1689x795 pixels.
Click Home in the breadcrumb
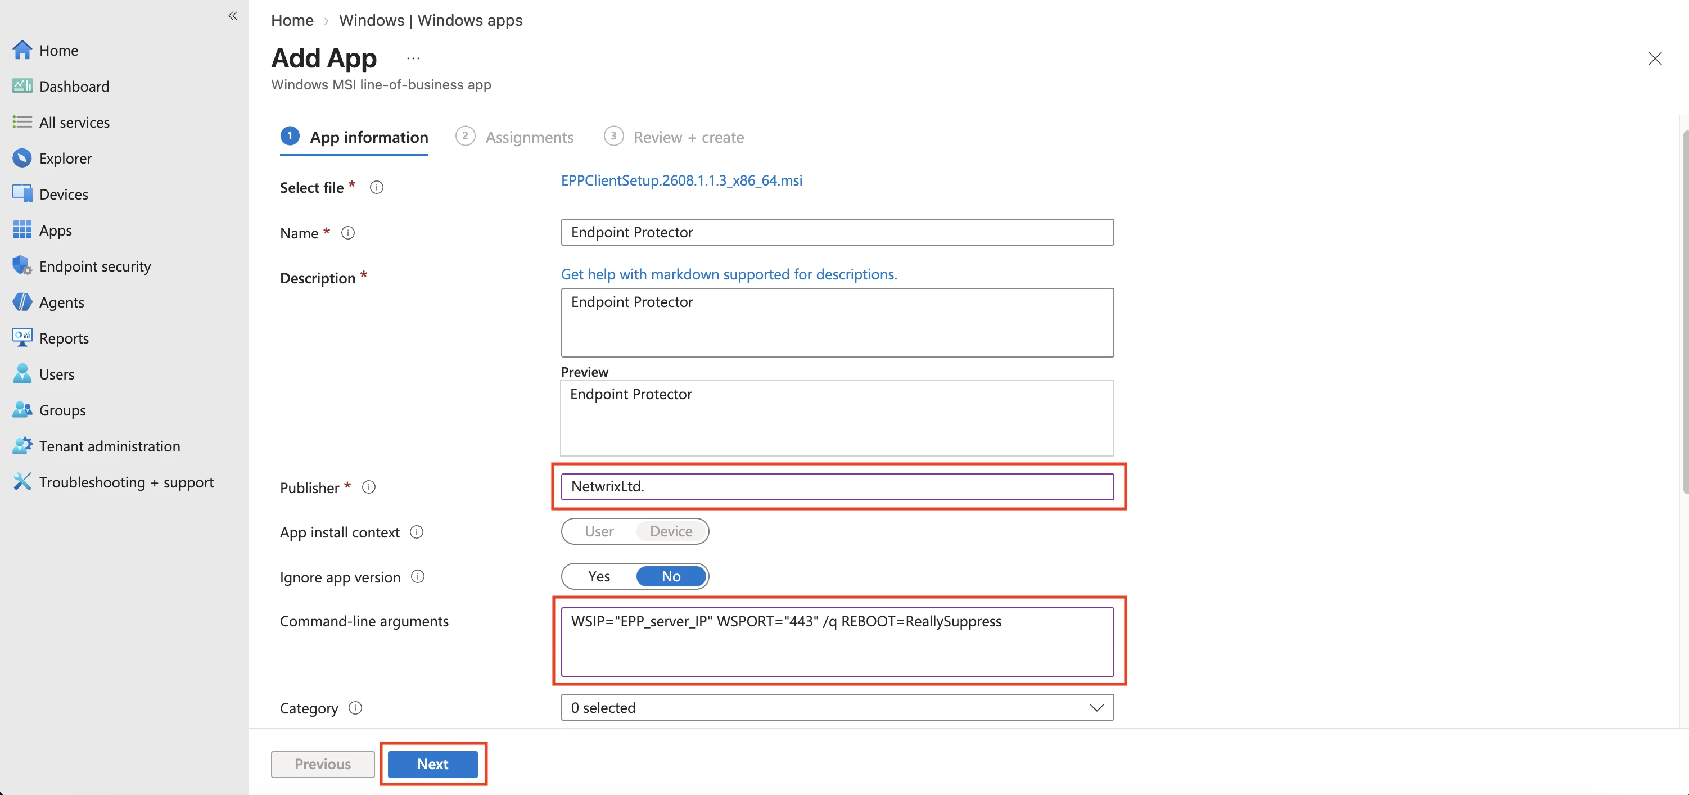coord(292,20)
